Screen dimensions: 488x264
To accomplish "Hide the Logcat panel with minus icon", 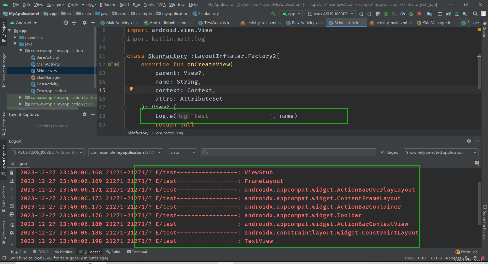I will click(x=477, y=141).
